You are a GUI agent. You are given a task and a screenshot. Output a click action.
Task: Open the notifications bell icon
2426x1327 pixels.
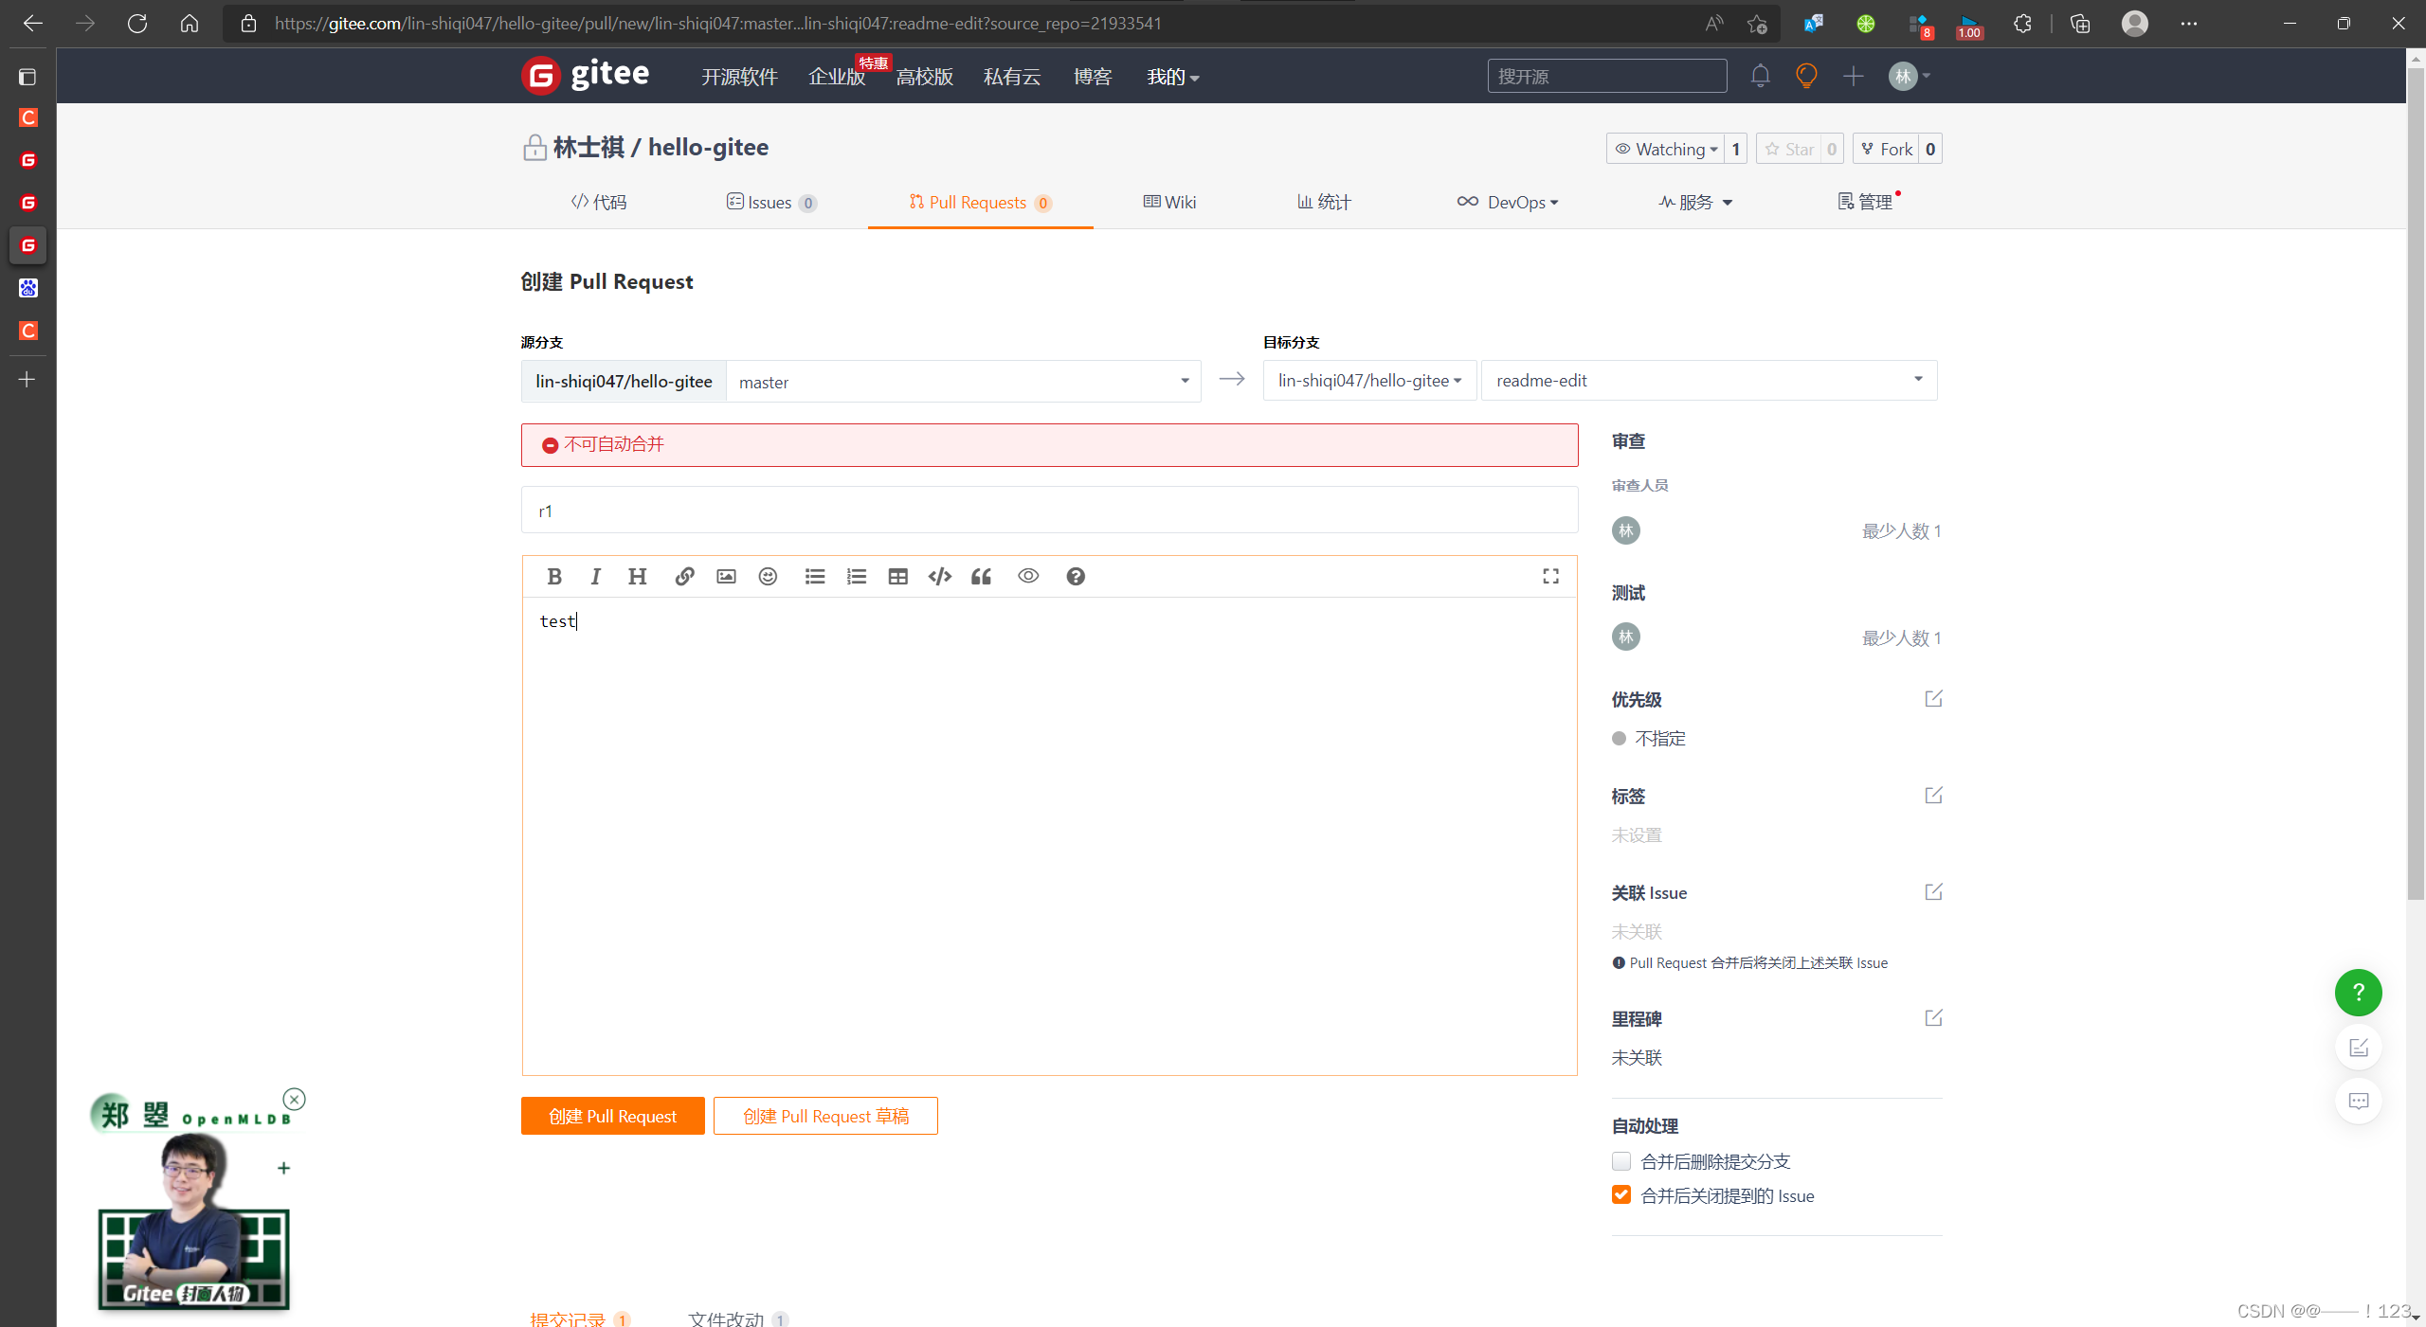[x=1760, y=76]
